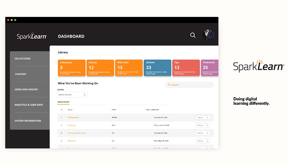Click the Last Updated column header
The height and width of the screenshot is (165, 289).
pyautogui.click(x=152, y=110)
